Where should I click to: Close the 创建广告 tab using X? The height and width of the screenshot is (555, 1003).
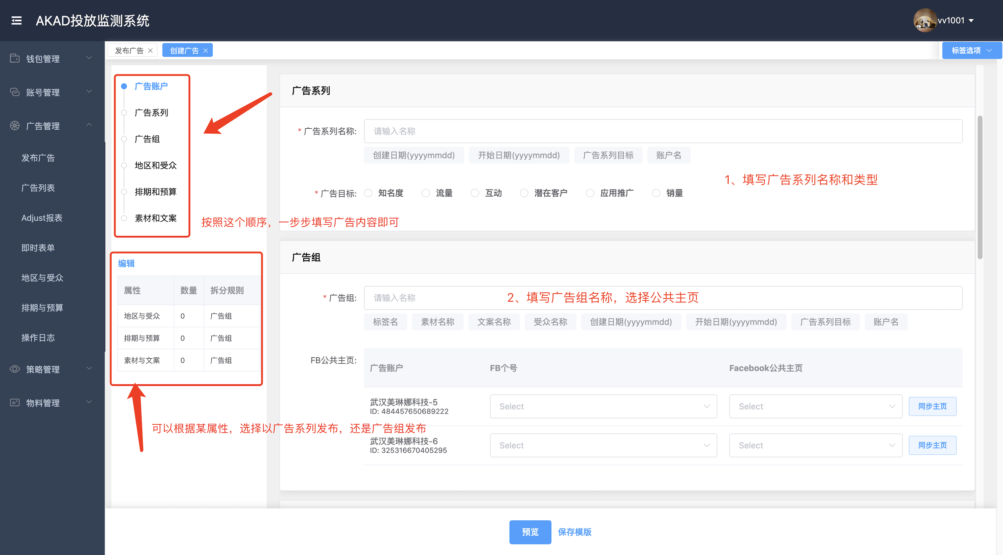pyautogui.click(x=206, y=51)
